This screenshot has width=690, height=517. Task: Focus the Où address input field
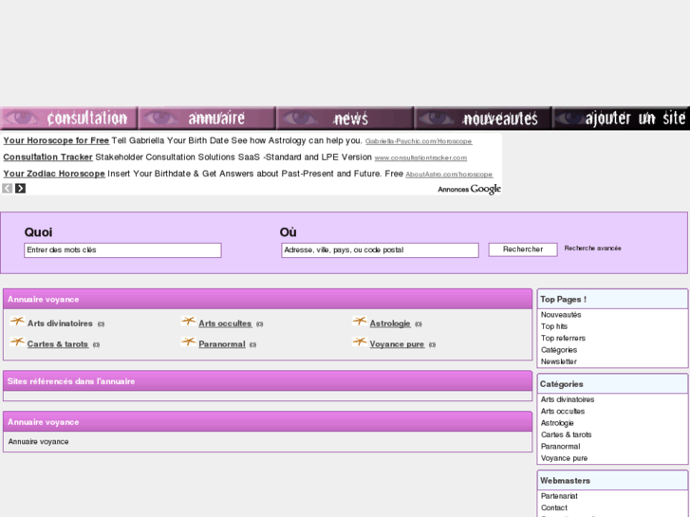point(380,250)
